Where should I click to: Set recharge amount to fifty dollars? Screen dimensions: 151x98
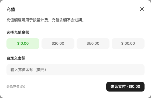click(x=93, y=43)
